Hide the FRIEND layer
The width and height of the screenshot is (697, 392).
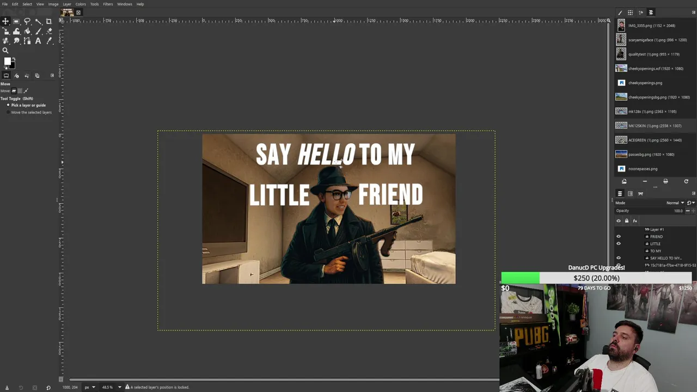click(618, 237)
